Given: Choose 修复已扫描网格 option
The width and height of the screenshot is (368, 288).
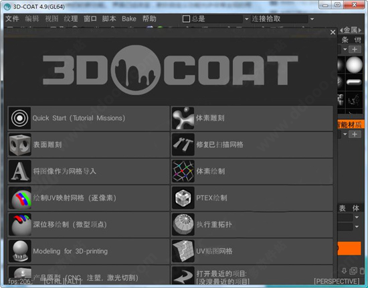Looking at the screenshot, I should click(252, 145).
